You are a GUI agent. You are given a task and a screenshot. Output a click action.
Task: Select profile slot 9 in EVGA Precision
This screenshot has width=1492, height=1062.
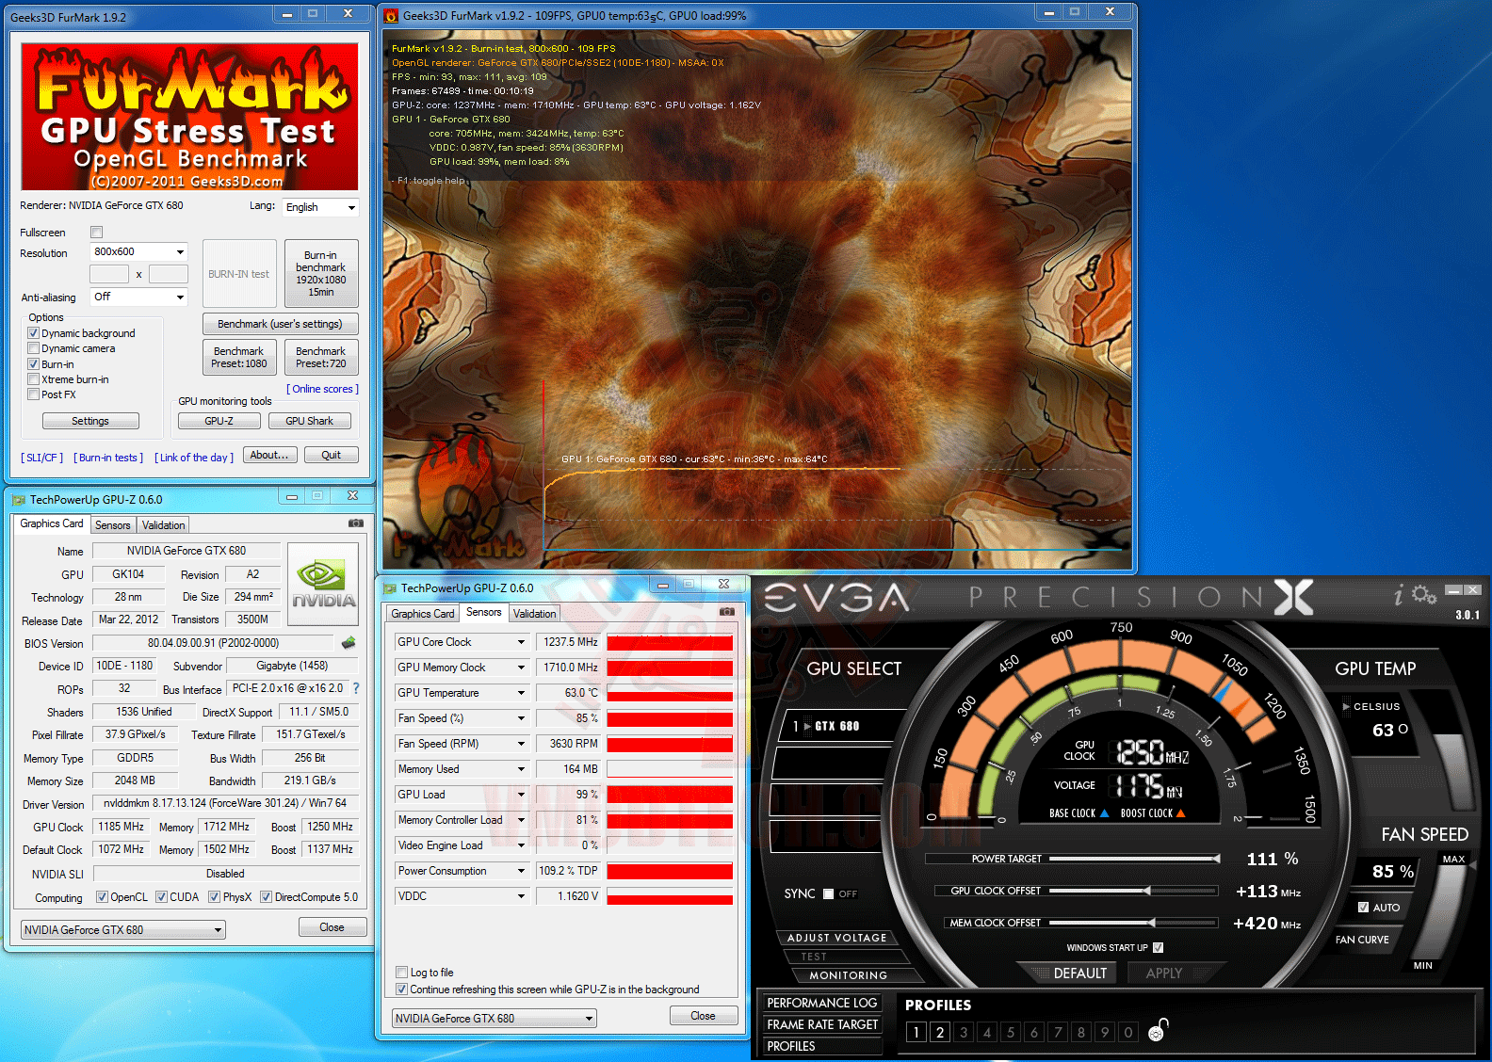click(1104, 1032)
